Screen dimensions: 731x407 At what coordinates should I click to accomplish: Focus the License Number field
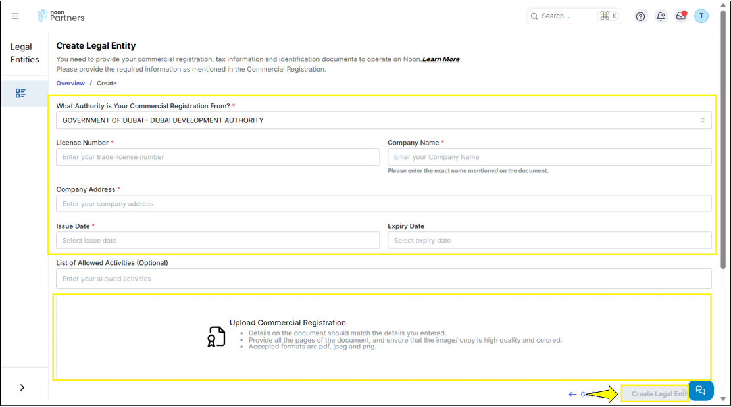pos(218,157)
